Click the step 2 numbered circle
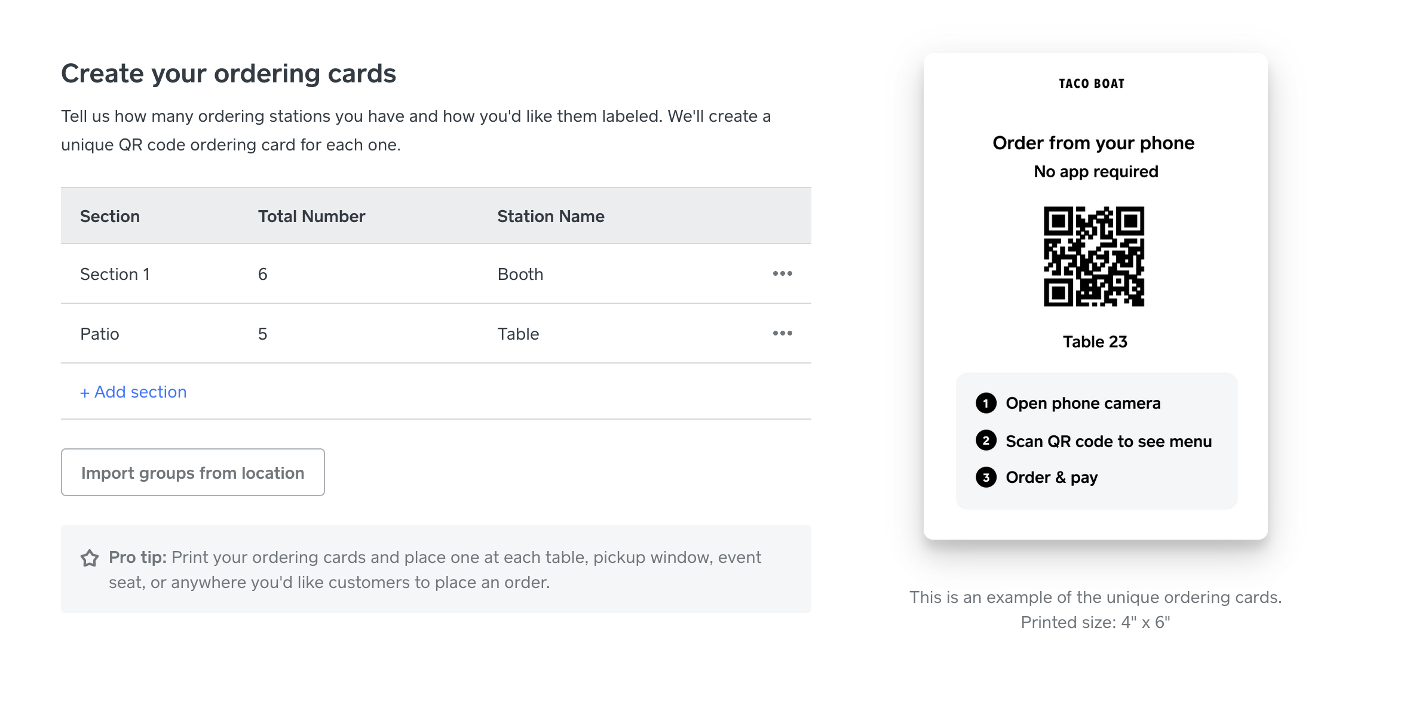1422x705 pixels. (986, 441)
